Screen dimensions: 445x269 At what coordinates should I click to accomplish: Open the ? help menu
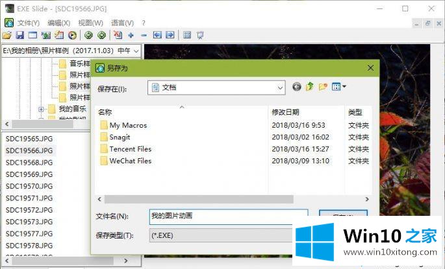[144, 23]
